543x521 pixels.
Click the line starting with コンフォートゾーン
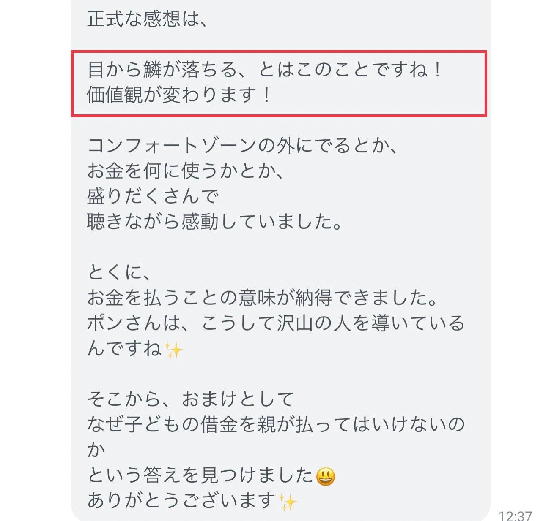(242, 146)
